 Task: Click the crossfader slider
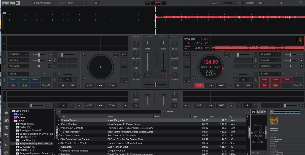tap(155, 84)
